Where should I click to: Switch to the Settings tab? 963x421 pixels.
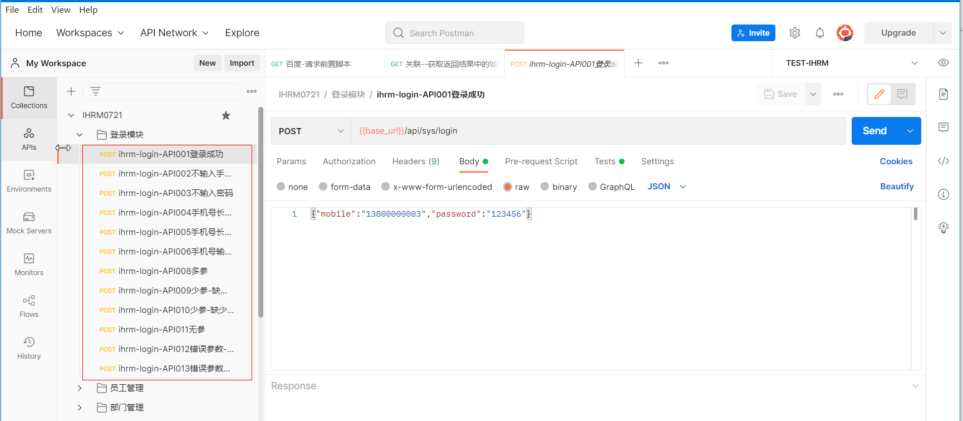pyautogui.click(x=657, y=161)
